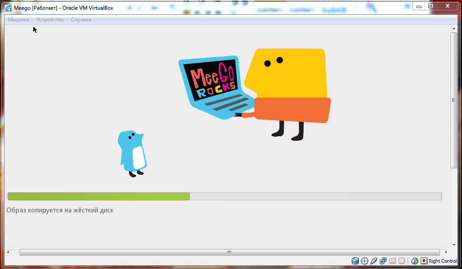Click the horizontal scrollbar right arrow
462x269 pixels.
pyautogui.click(x=446, y=252)
